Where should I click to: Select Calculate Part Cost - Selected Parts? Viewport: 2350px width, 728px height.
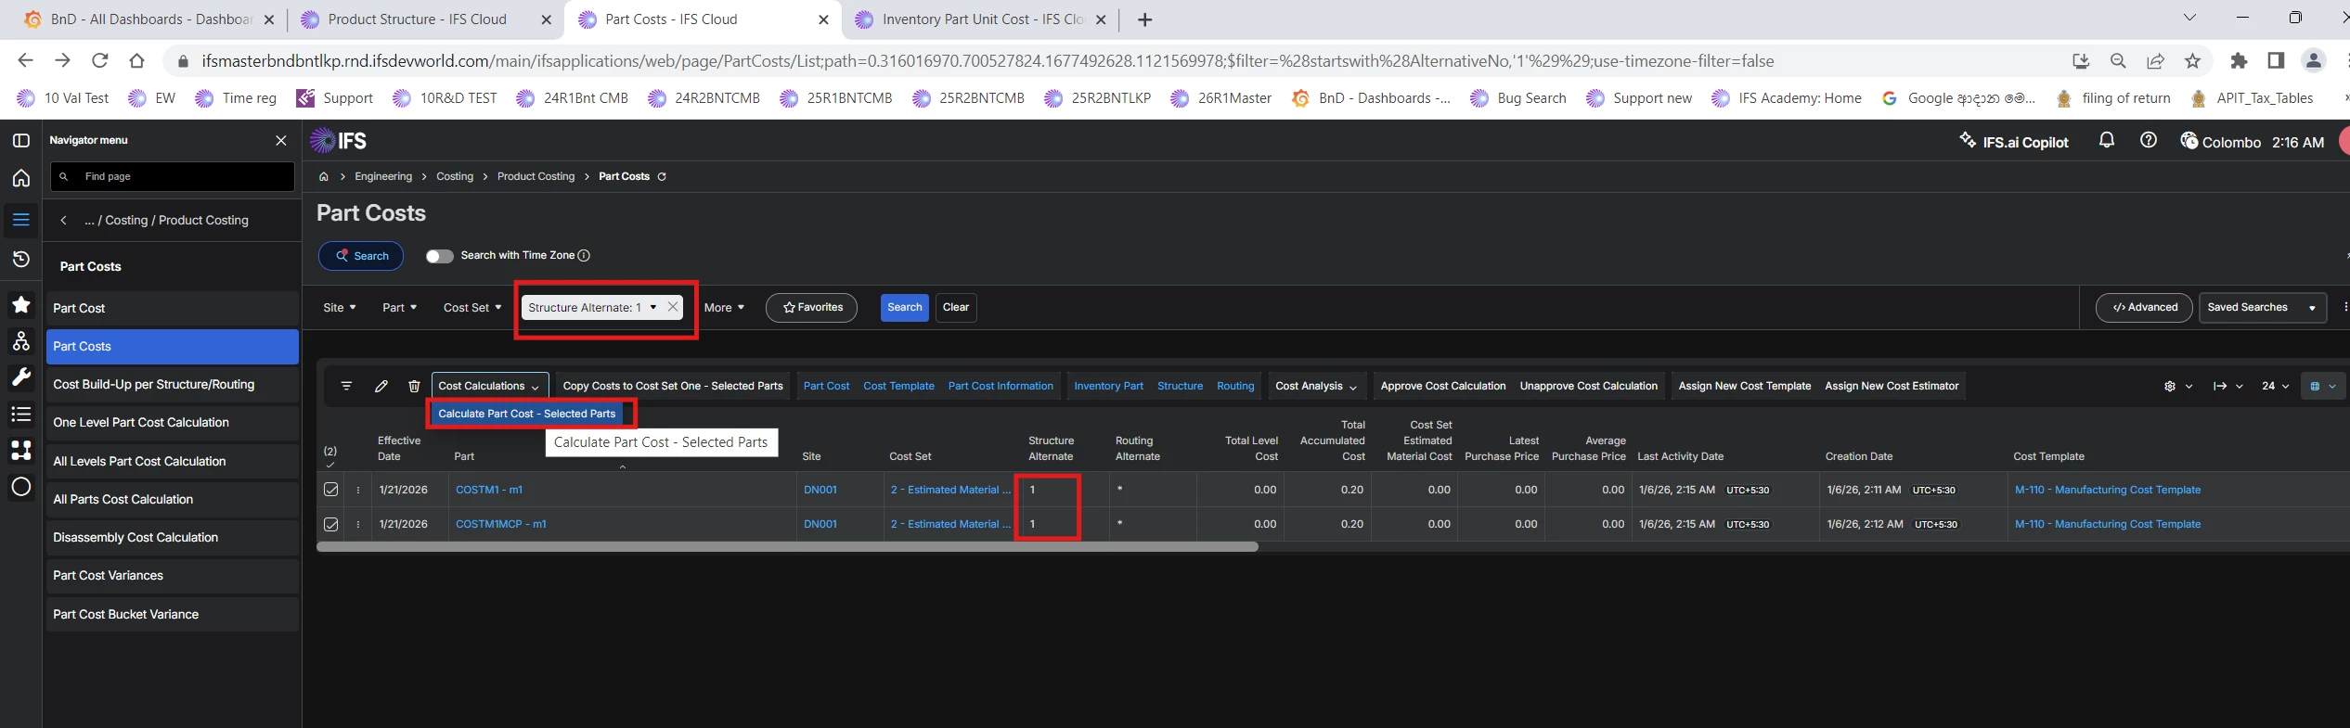coord(527,414)
